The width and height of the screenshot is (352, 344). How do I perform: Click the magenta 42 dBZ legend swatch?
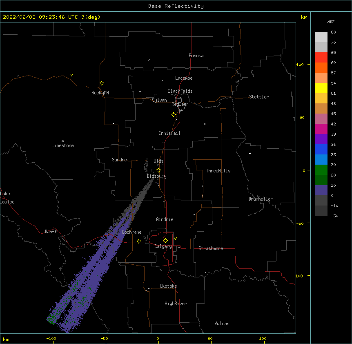321,129
